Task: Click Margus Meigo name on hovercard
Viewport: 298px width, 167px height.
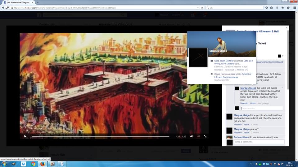Action: click(x=218, y=51)
